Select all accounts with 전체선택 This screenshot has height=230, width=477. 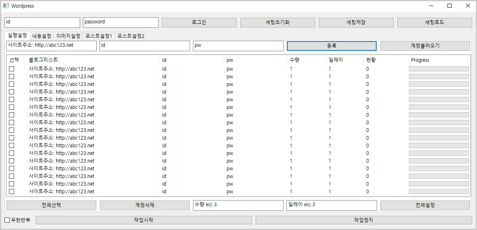51,205
